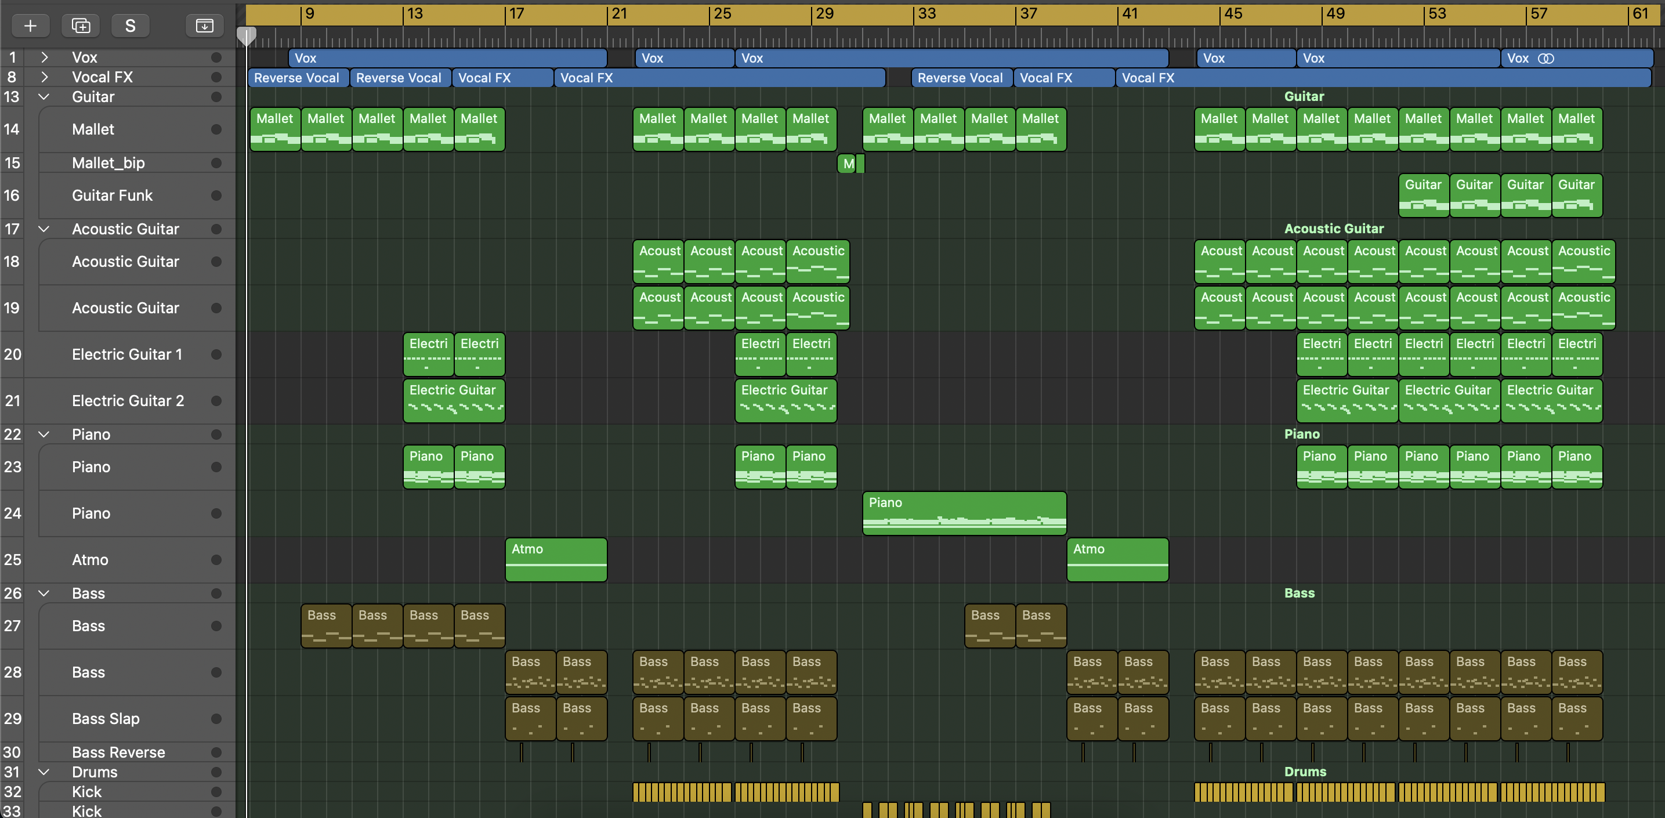Expand the Vox track stack
1665x818 pixels.
tap(44, 57)
